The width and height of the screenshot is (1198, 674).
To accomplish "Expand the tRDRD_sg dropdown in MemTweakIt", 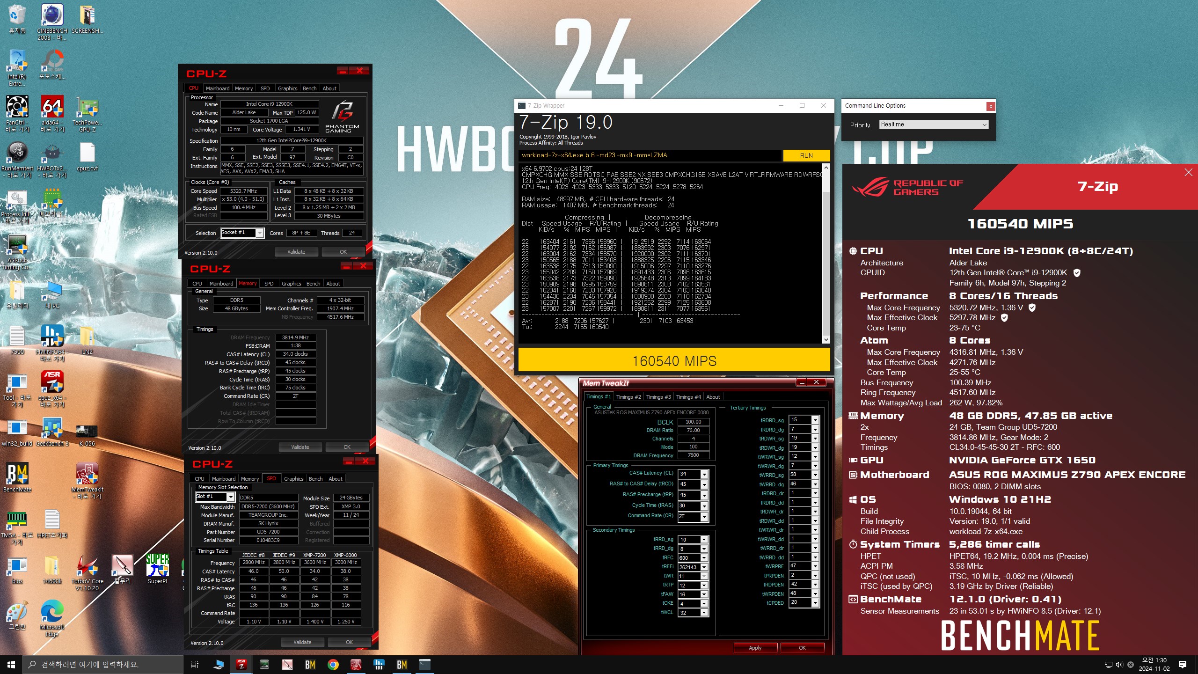I will 815,420.
